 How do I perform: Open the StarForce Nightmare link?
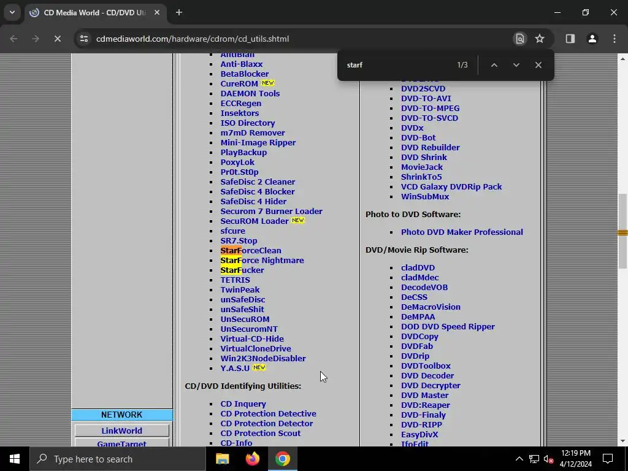(x=262, y=260)
